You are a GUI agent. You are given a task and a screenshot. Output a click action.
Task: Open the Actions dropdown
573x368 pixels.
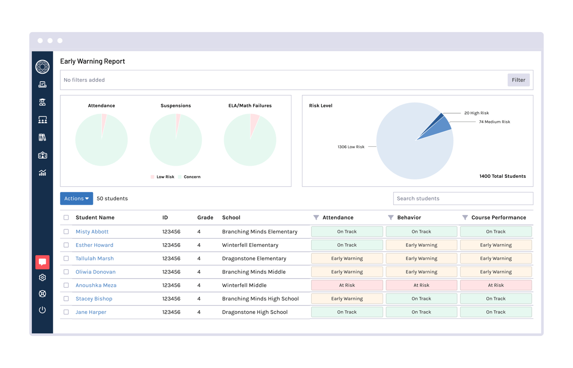click(76, 198)
